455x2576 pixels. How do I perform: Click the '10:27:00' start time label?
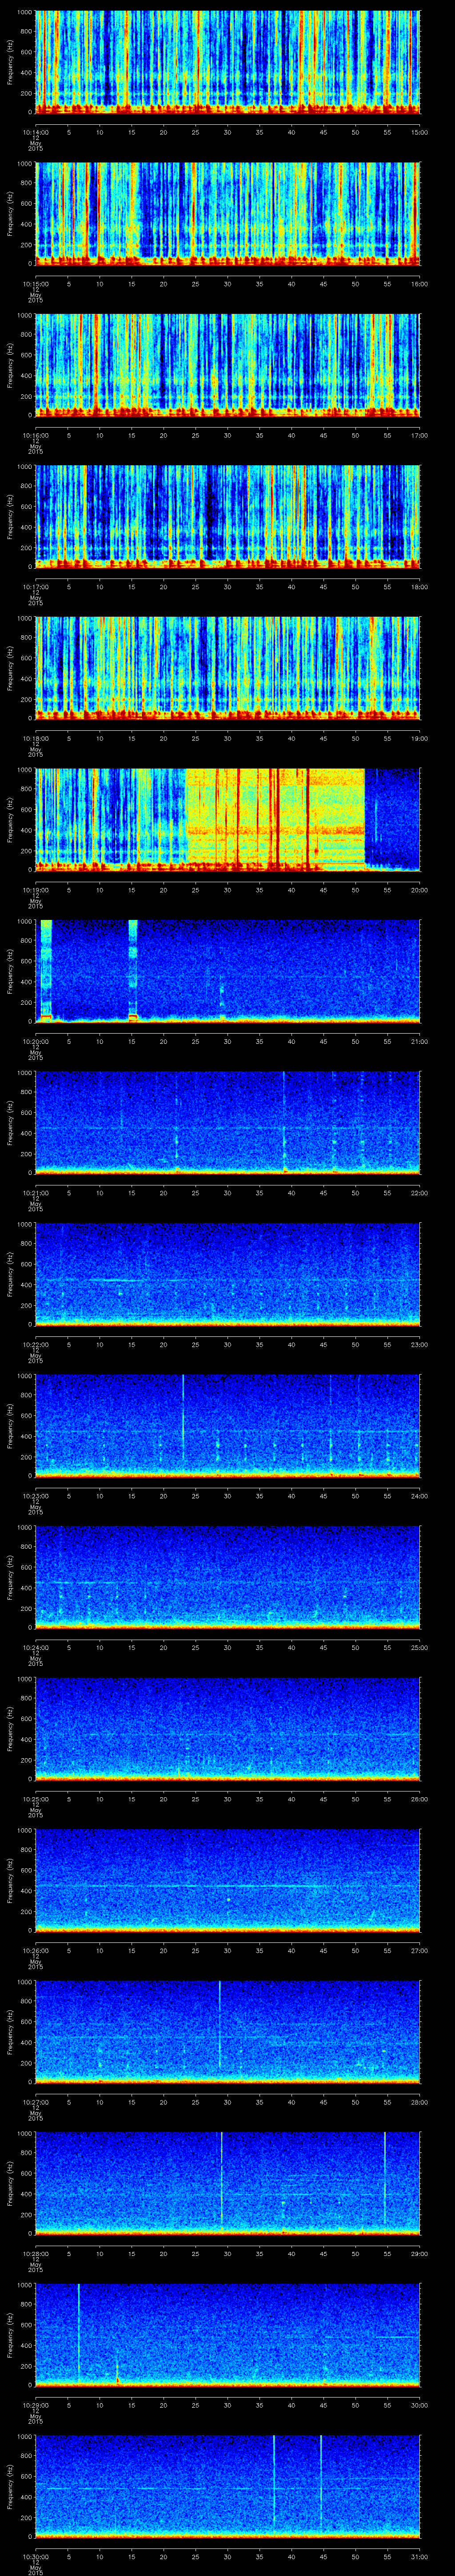[x=36, y=2101]
